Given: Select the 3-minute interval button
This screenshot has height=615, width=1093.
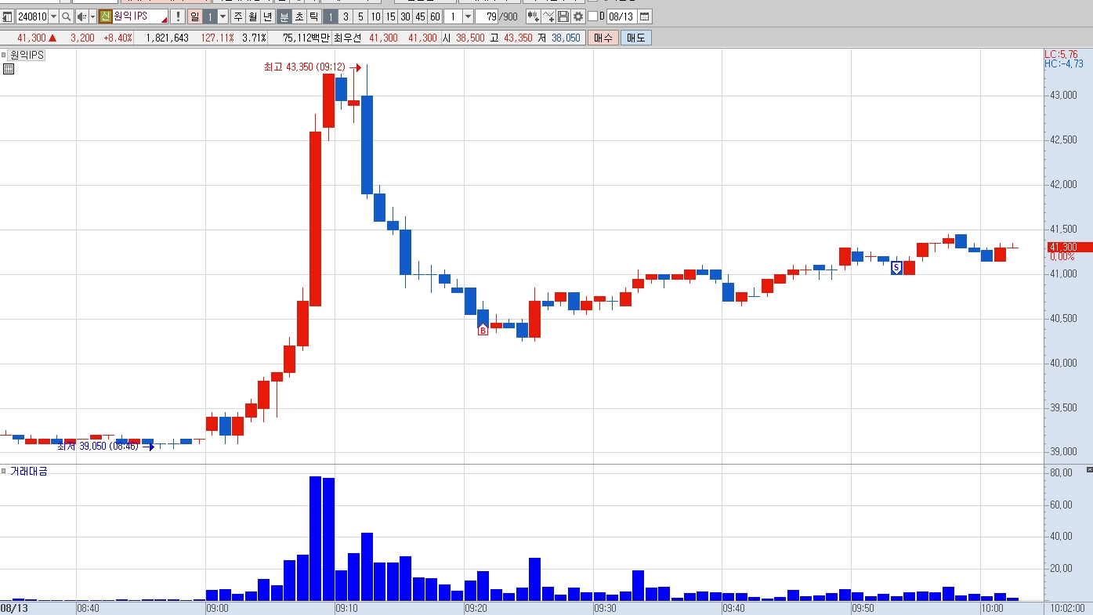Looking at the screenshot, I should 346,16.
